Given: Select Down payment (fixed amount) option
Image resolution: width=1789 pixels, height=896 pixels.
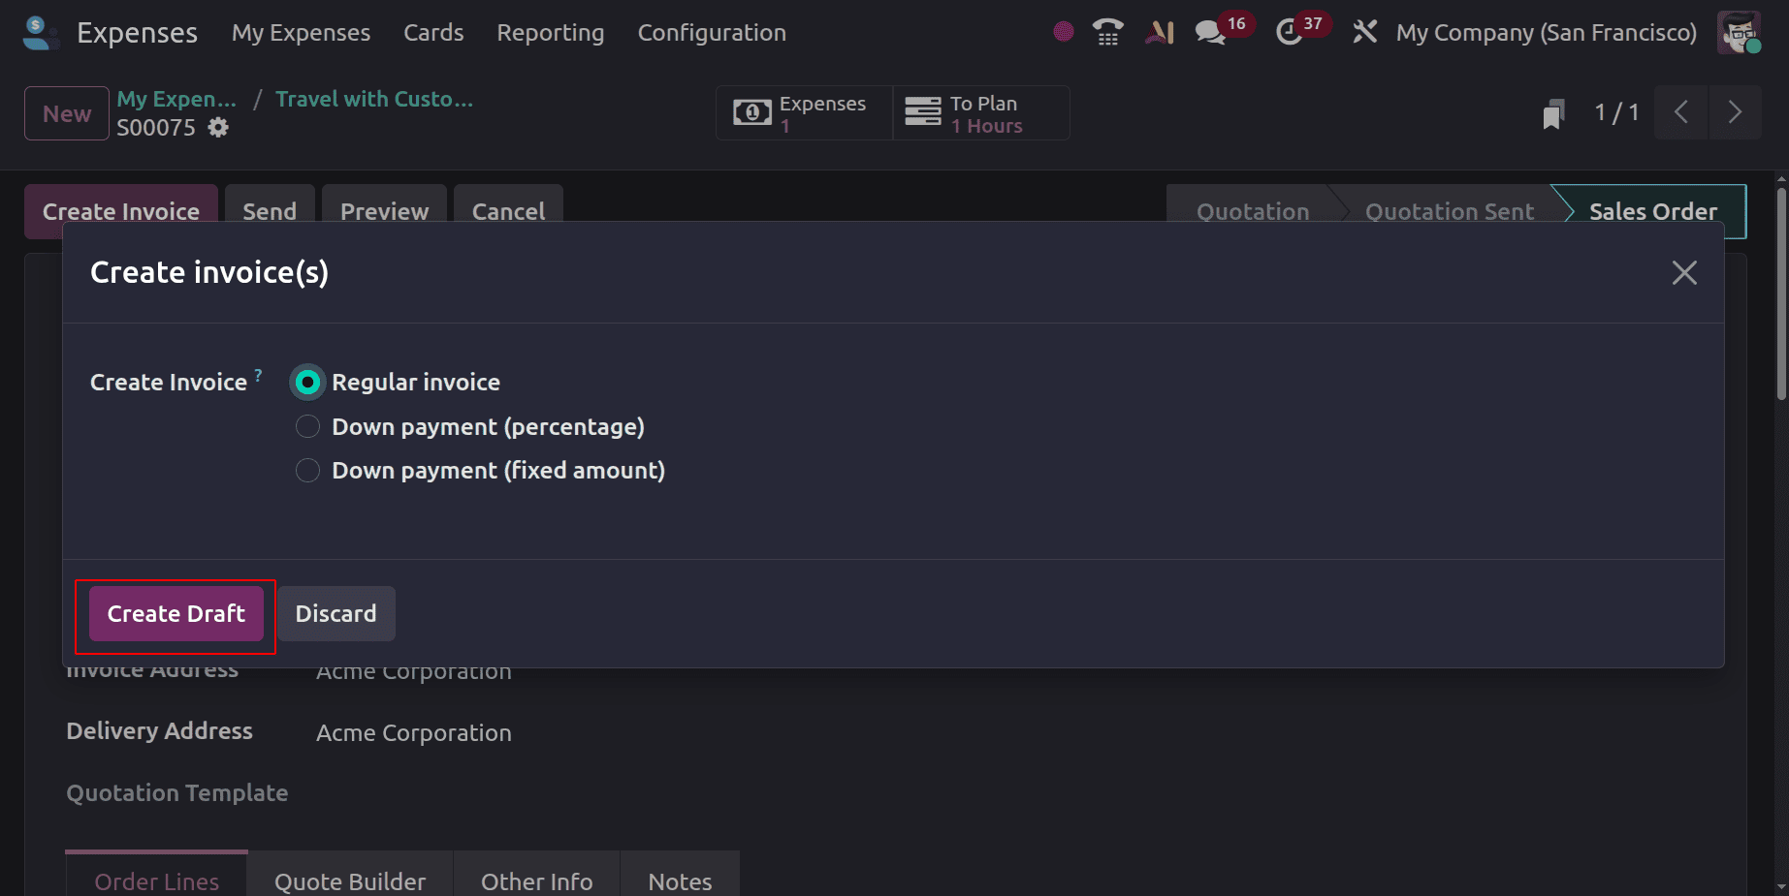Looking at the screenshot, I should (x=307, y=470).
